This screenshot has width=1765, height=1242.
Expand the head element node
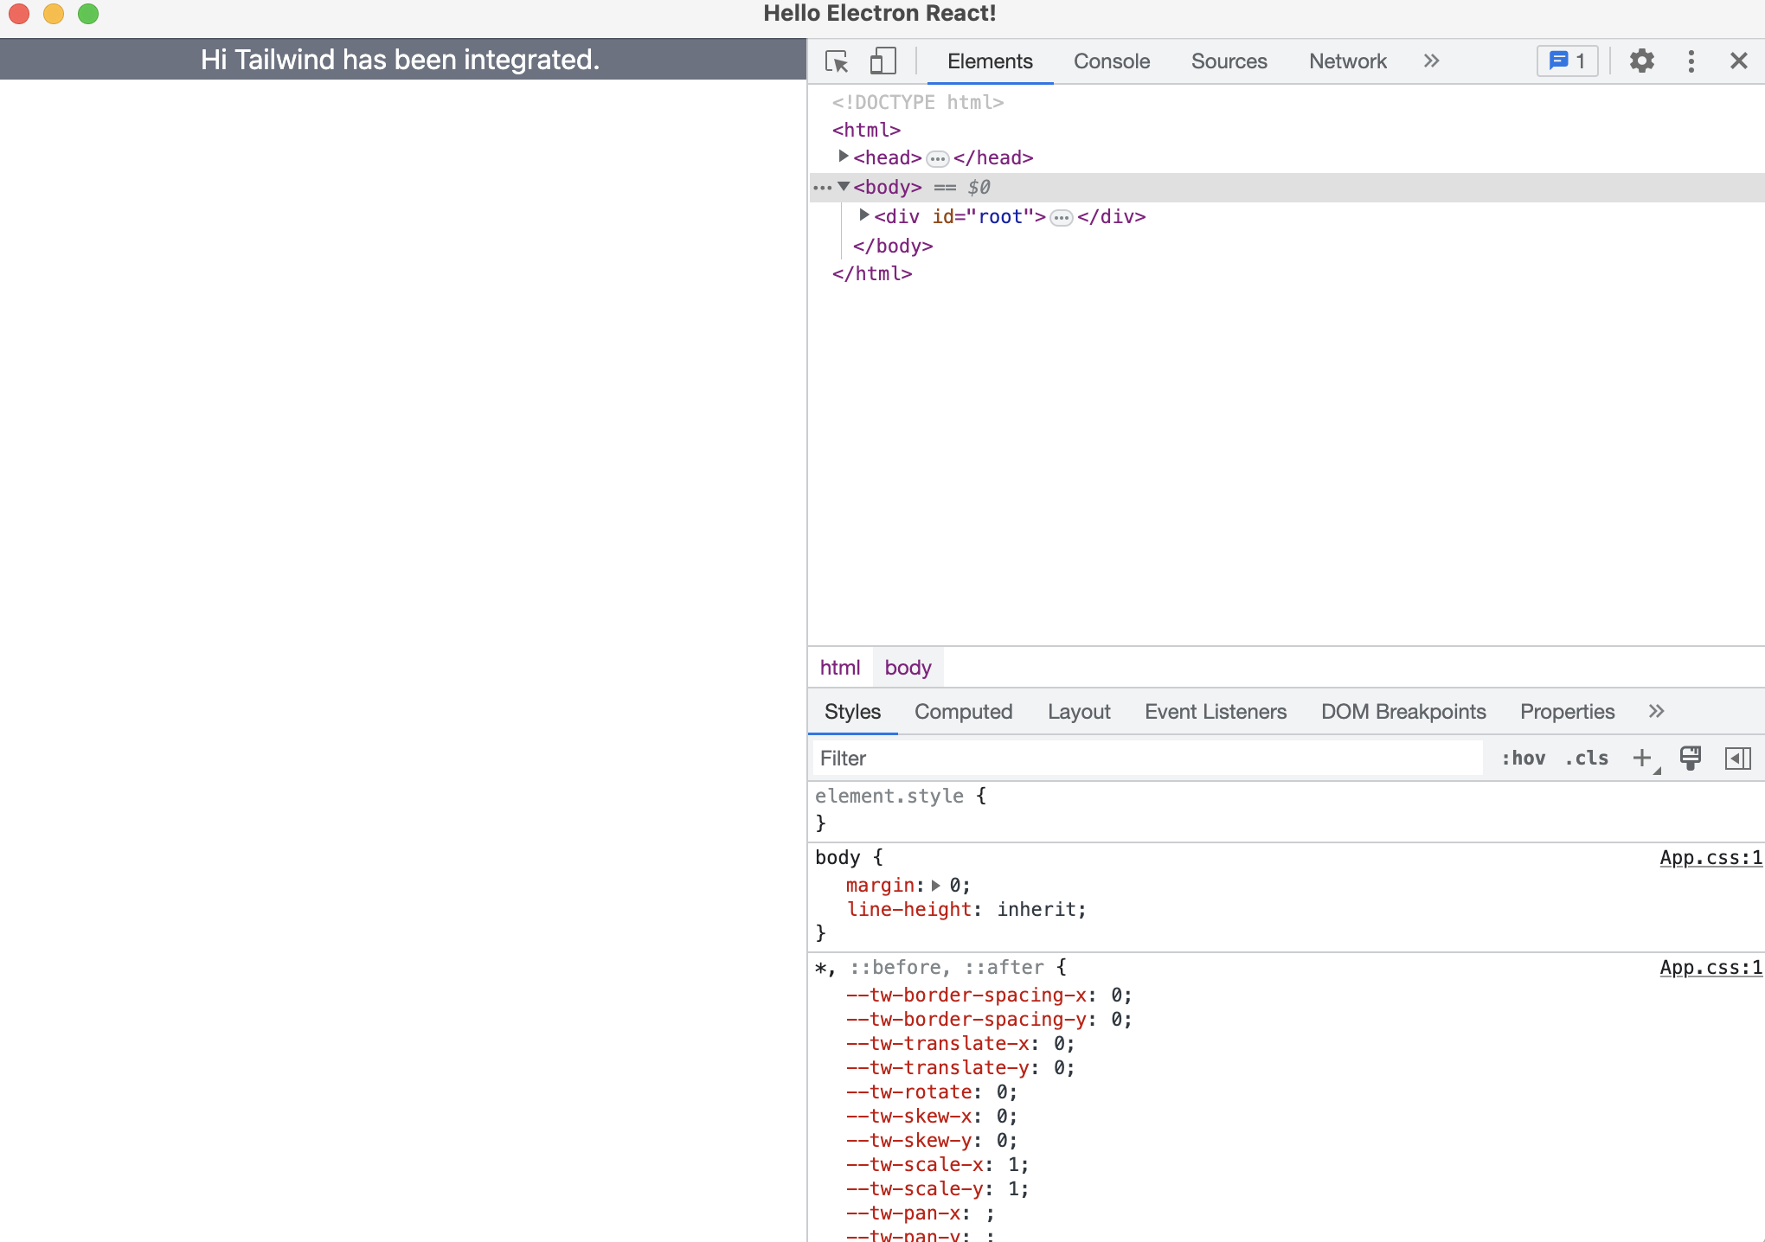pos(844,157)
